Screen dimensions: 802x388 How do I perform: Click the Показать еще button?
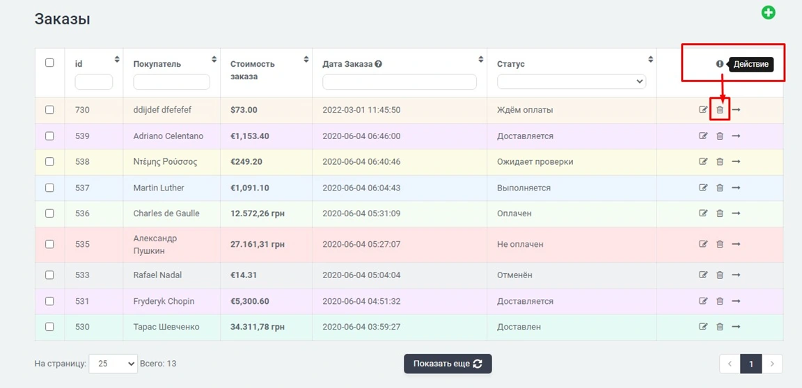click(448, 364)
